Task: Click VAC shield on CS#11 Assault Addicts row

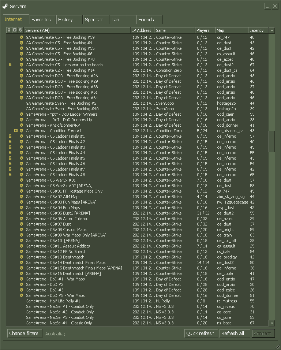Action: (22, 246)
